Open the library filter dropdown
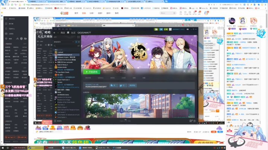 click(x=64, y=42)
